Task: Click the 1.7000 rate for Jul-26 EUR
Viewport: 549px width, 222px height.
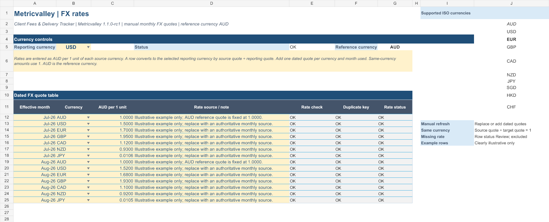Action: coord(112,130)
